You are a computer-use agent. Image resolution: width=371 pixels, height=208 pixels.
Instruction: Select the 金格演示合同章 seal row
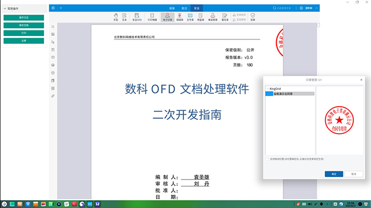click(x=290, y=94)
